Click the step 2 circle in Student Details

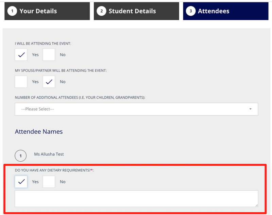pos(101,11)
